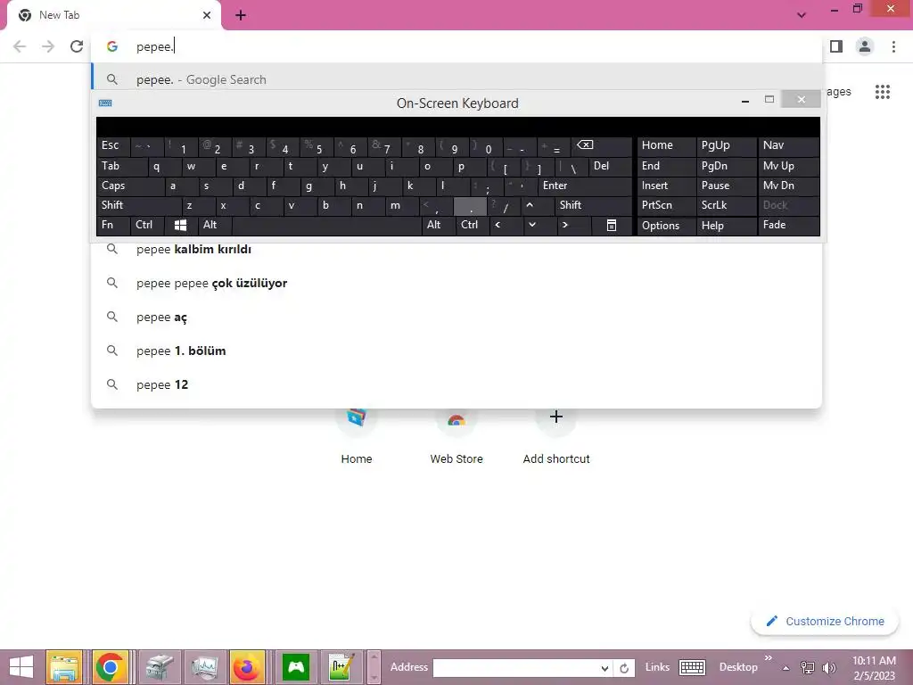Click the touch keyboard icon in taskbar

tap(692, 667)
